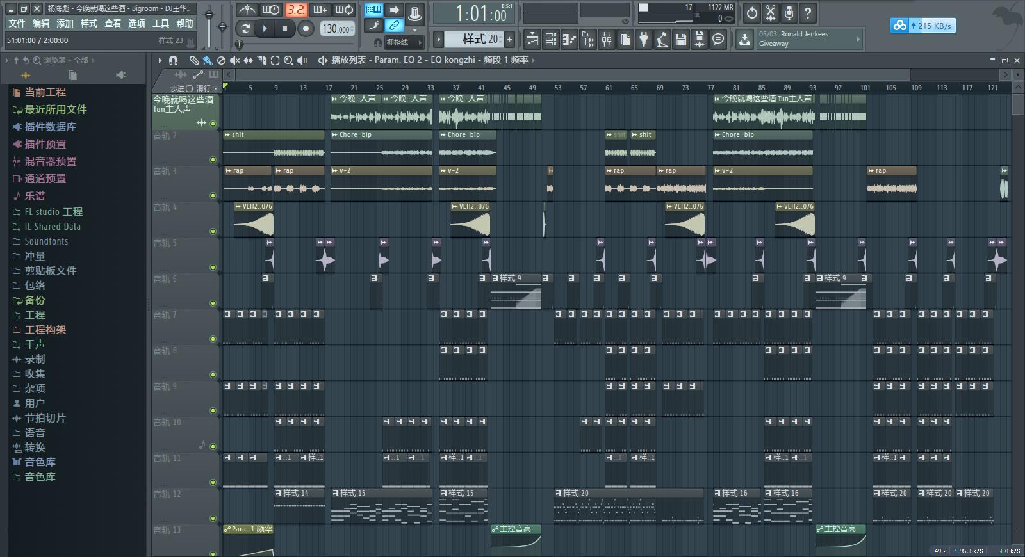
Task: Toggle link-to-controller chain button
Action: [x=394, y=26]
